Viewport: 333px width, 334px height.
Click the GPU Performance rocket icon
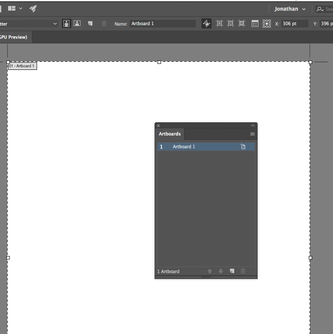click(33, 9)
